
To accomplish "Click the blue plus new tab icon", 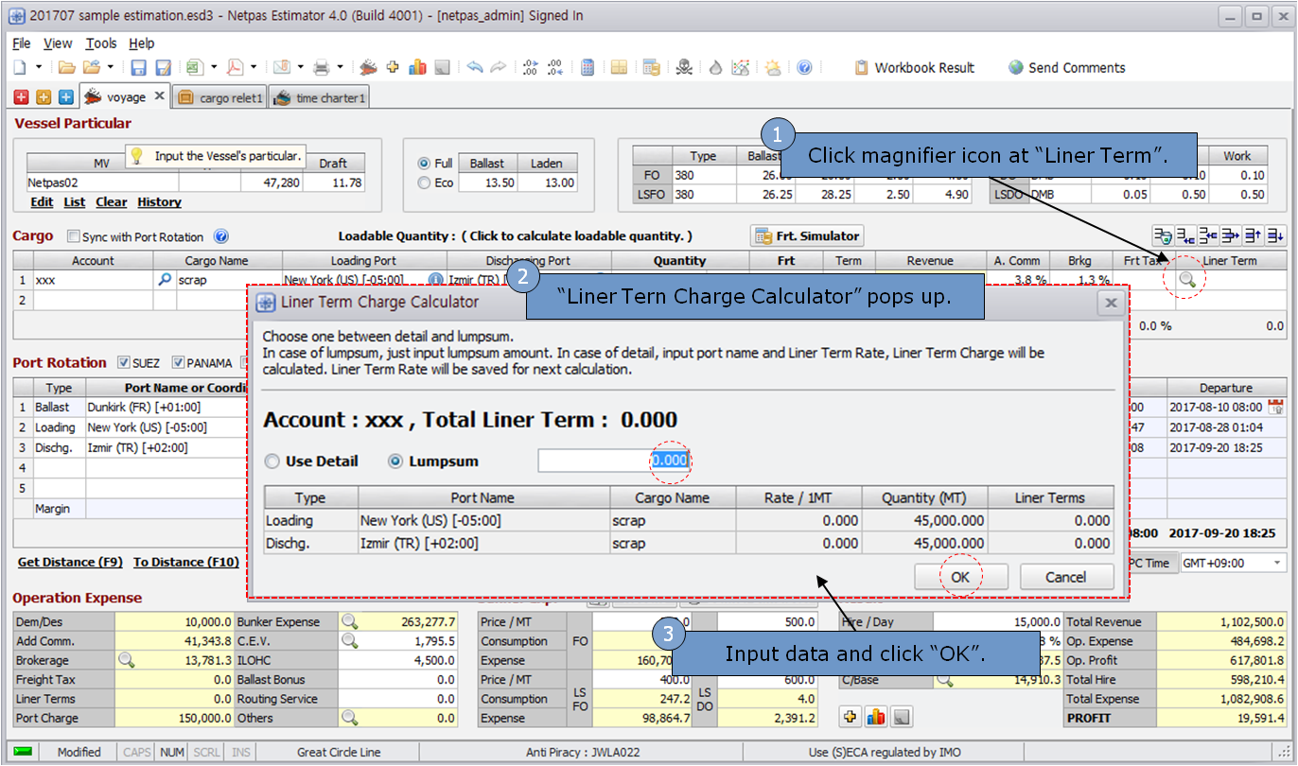I will tap(65, 97).
